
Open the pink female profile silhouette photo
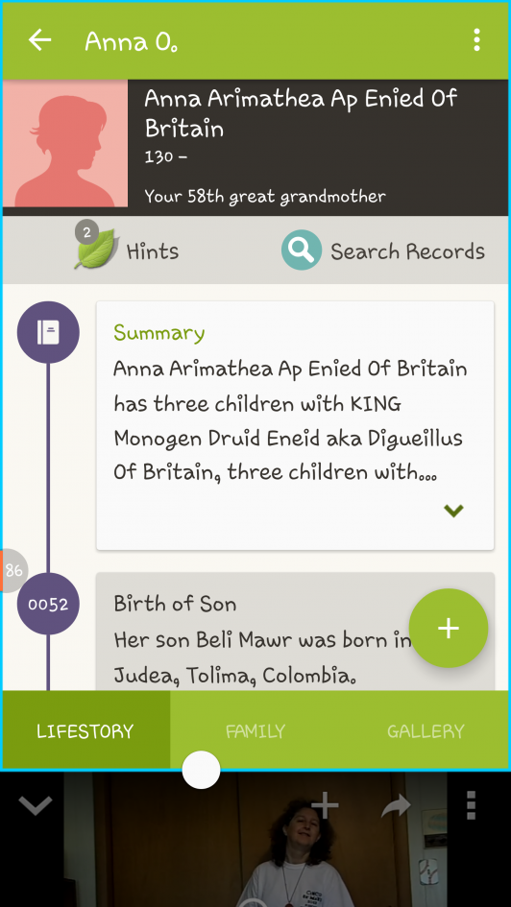tap(65, 143)
